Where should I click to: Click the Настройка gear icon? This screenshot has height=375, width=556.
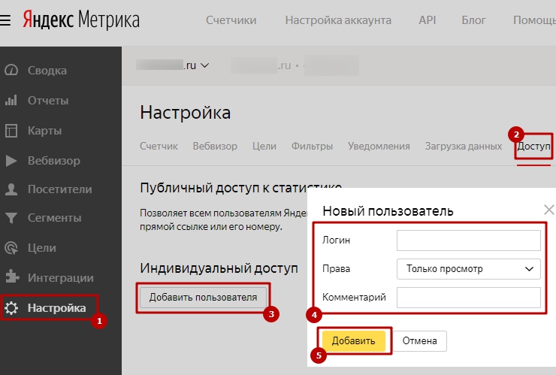pyautogui.click(x=11, y=307)
